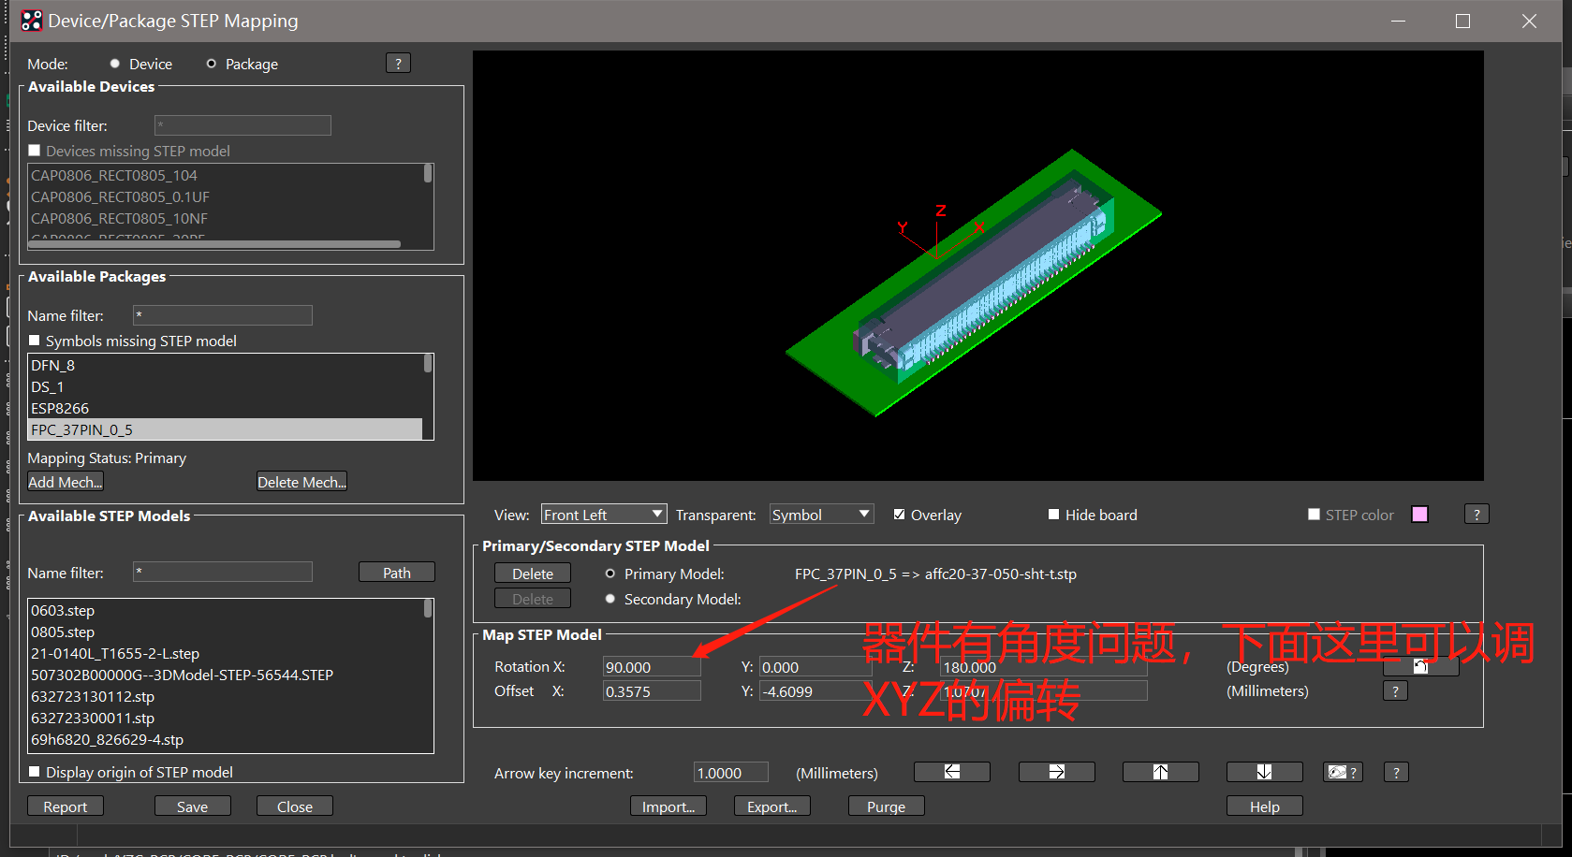
Task: Nudge the model with the left arrow button
Action: point(952,772)
